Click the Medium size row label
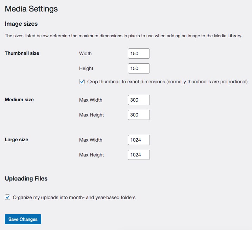252x230 pixels. pyautogui.click(x=19, y=100)
